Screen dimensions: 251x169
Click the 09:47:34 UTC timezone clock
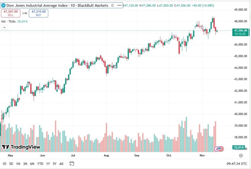tap(237, 163)
